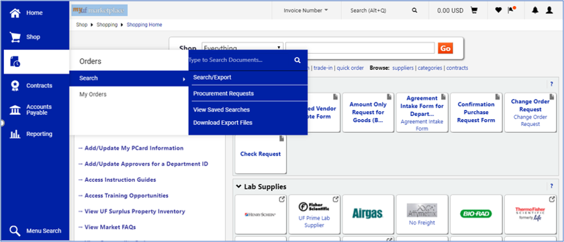Open the Shop Everything category dropdown
The image size is (564, 242).
click(x=242, y=48)
